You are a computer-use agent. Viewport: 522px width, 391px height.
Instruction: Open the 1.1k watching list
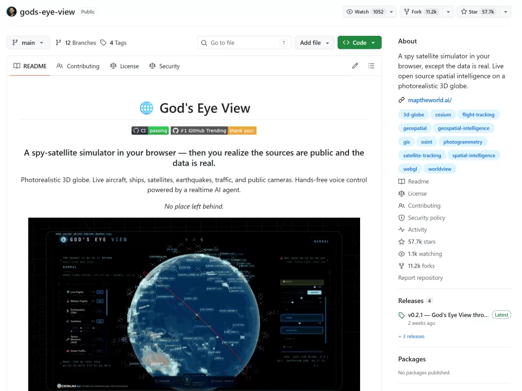[420, 254]
